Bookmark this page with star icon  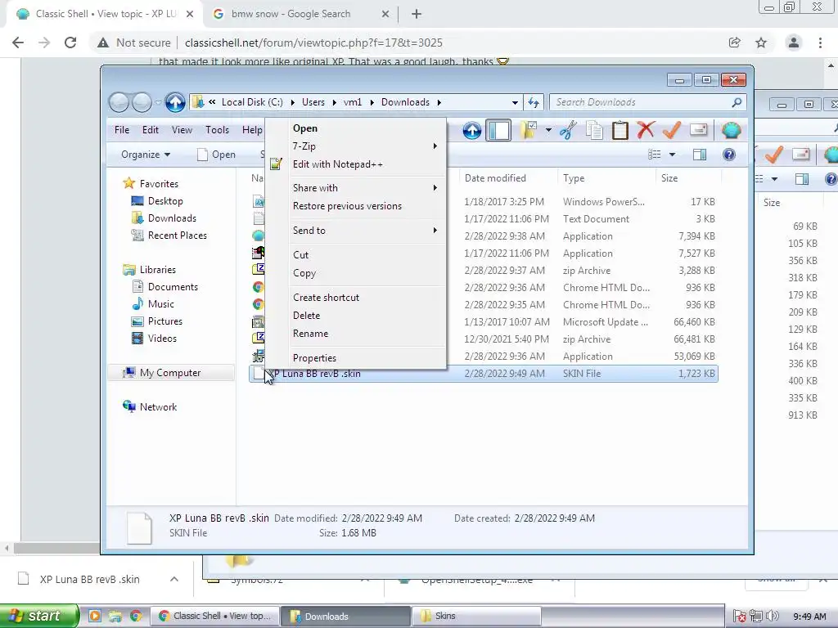[x=761, y=43]
